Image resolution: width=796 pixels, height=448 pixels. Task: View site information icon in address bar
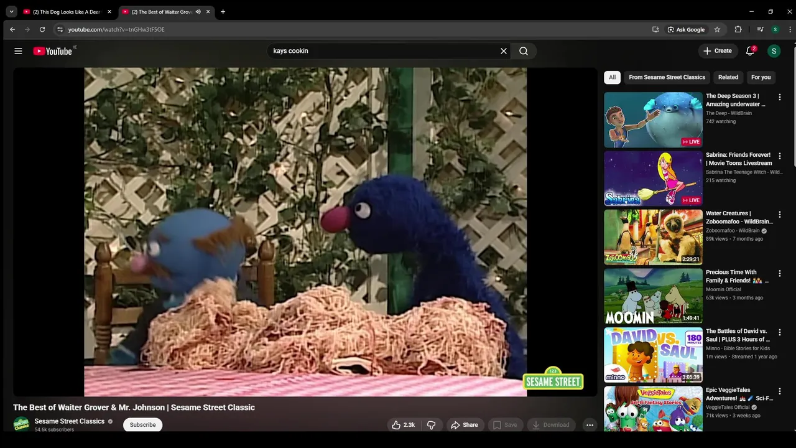[60, 29]
